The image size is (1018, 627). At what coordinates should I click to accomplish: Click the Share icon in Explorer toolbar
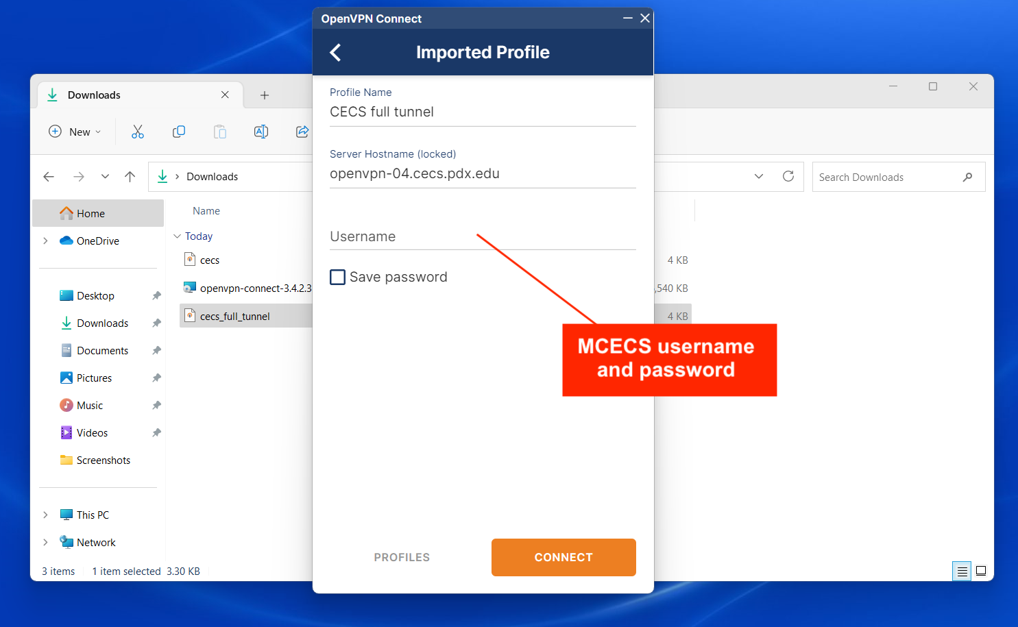pos(302,132)
